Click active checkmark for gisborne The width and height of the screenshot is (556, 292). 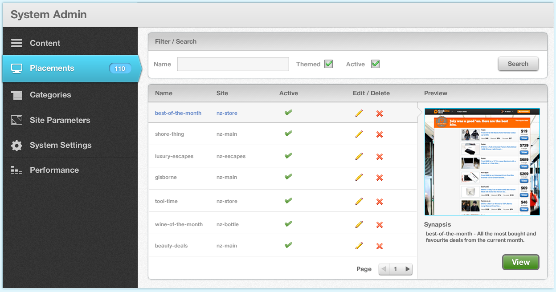pyautogui.click(x=288, y=177)
